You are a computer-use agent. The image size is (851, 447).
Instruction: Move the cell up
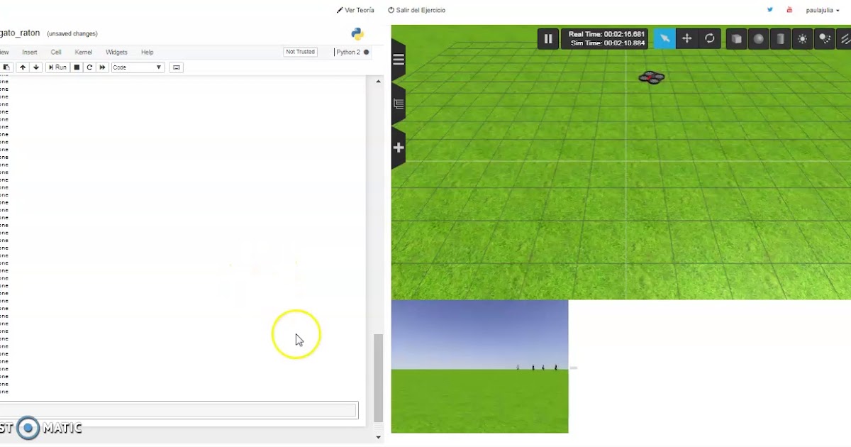point(23,67)
